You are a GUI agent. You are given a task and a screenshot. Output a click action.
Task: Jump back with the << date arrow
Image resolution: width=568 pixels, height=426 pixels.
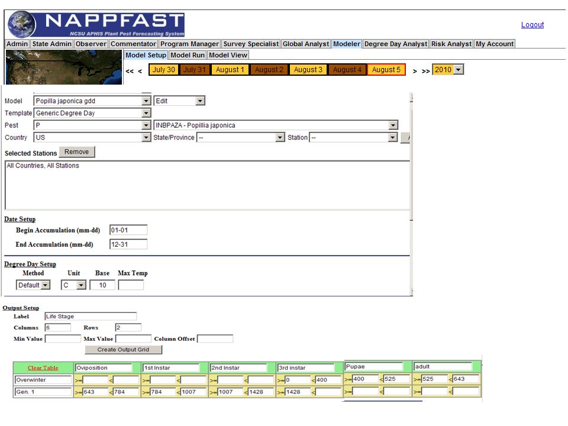130,71
